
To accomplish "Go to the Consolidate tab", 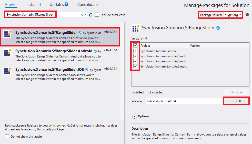I will (x=87, y=5).
